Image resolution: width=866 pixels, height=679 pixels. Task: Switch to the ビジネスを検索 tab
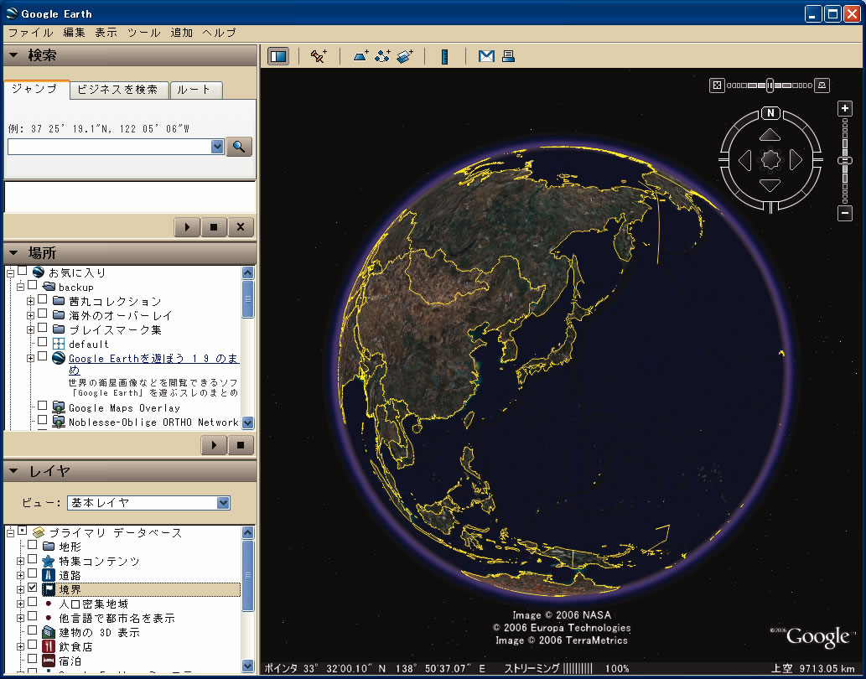point(117,90)
